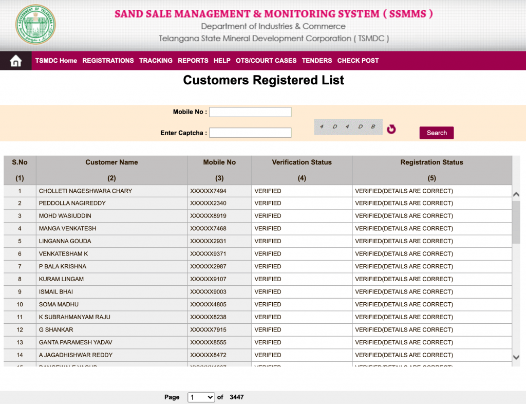Select the LINGANNA GOUDA name cell
The height and width of the screenshot is (404, 526).
pyautogui.click(x=111, y=241)
